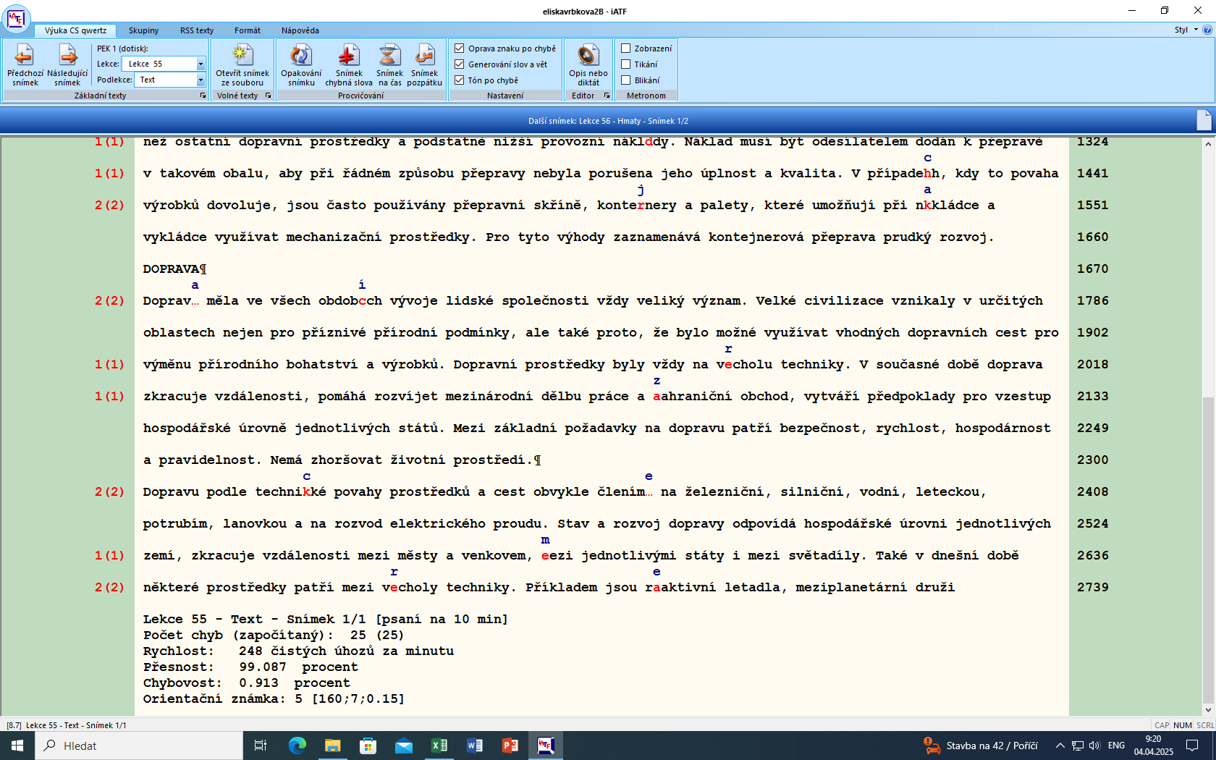1216x760 pixels.
Task: Uncheck Generování slov a vět
Action: click(460, 64)
